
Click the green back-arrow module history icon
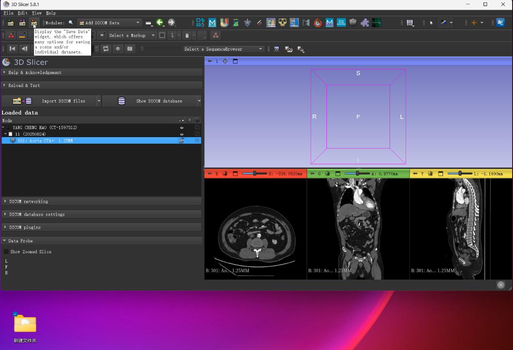[x=160, y=23]
